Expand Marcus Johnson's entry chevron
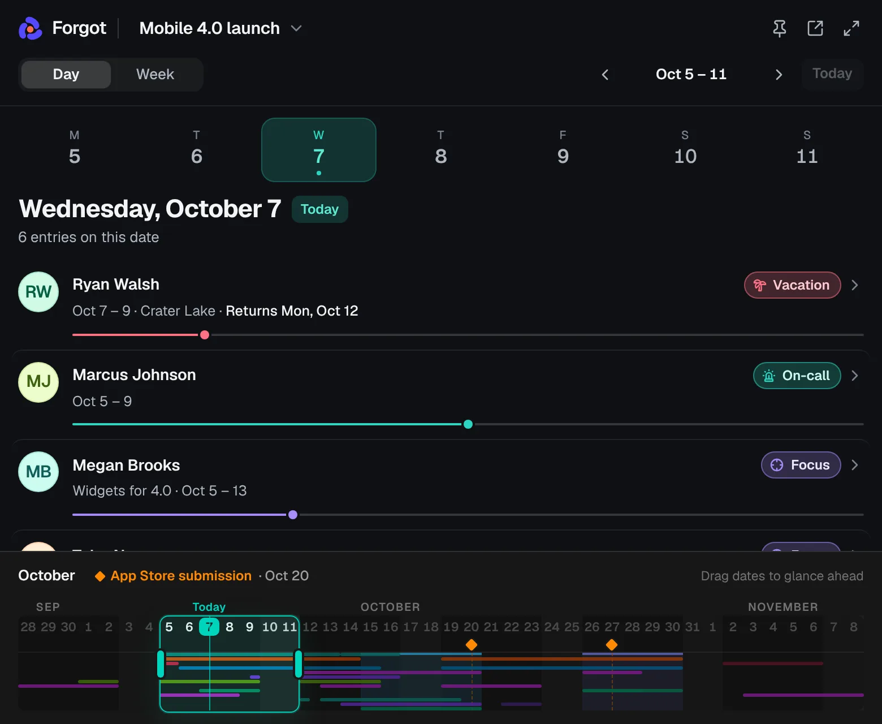The image size is (882, 724). pos(855,376)
